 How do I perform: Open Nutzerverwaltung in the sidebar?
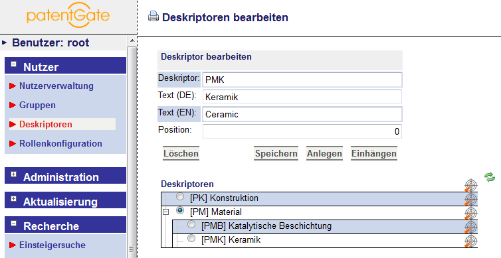56,86
